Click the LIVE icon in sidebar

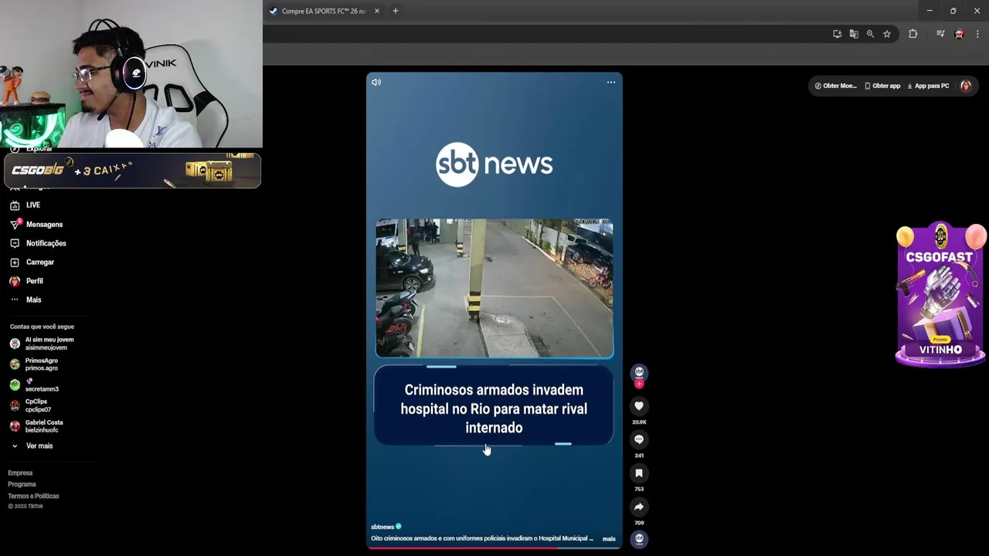pos(15,205)
